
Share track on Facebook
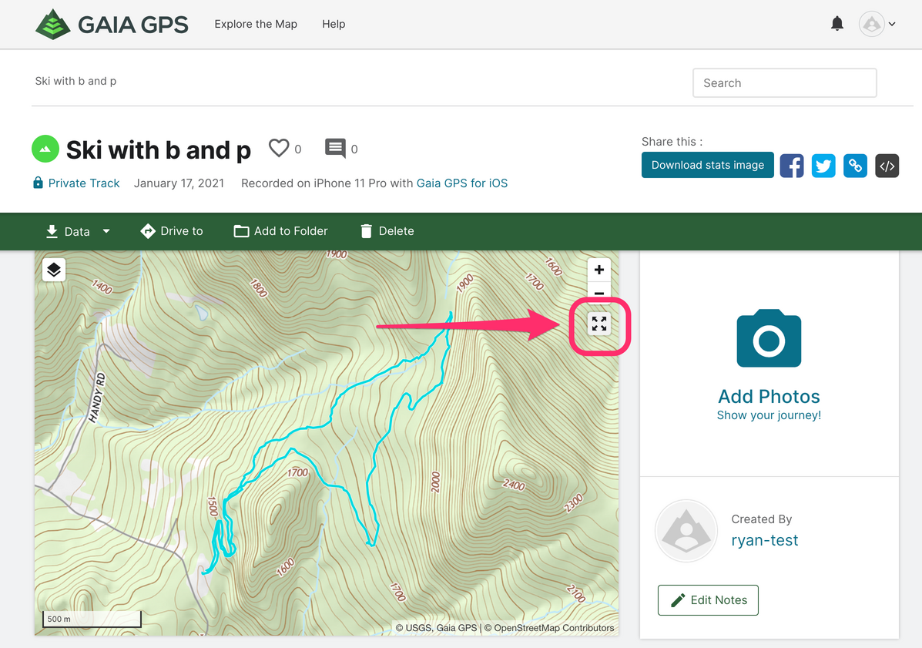click(x=791, y=166)
